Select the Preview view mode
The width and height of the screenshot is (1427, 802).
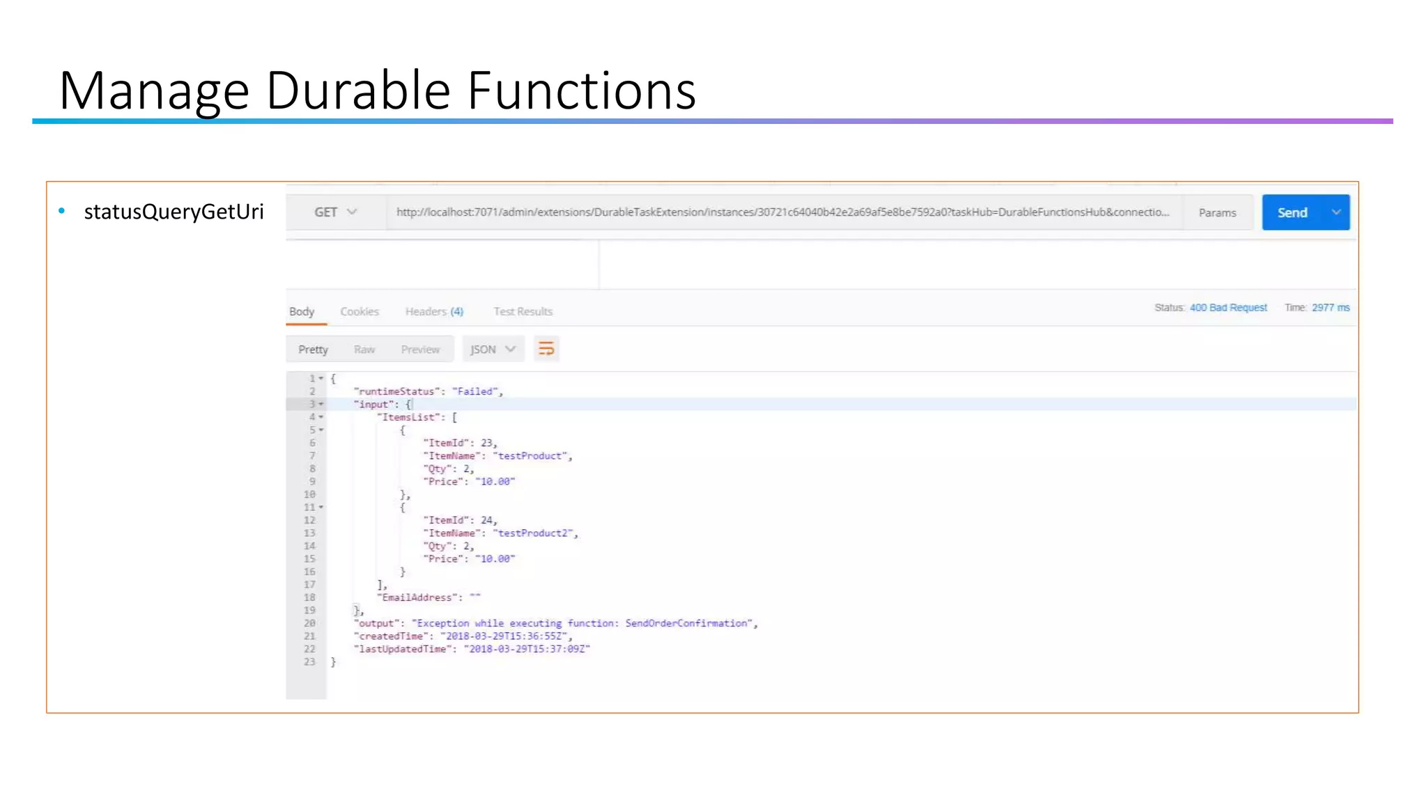(x=420, y=349)
